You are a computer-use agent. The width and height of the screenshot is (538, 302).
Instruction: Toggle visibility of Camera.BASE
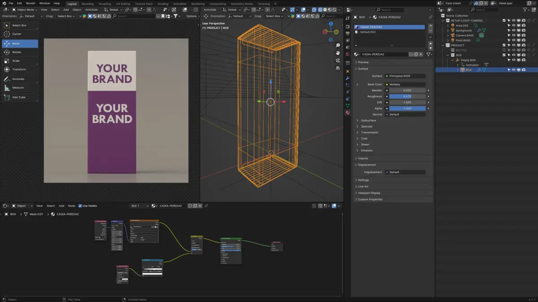tap(513, 35)
